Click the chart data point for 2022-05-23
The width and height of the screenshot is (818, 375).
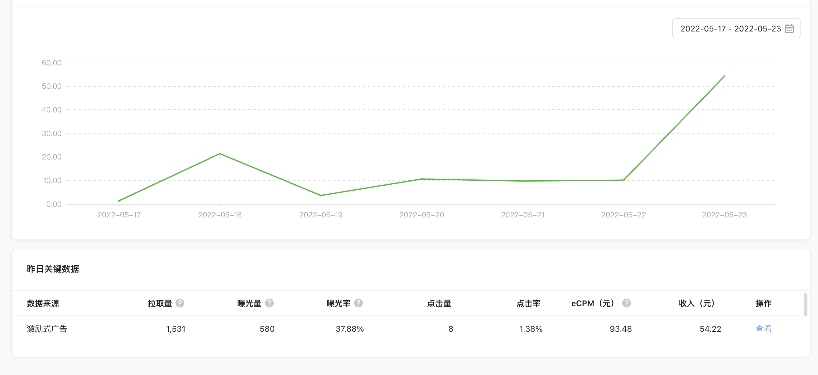pyautogui.click(x=724, y=76)
